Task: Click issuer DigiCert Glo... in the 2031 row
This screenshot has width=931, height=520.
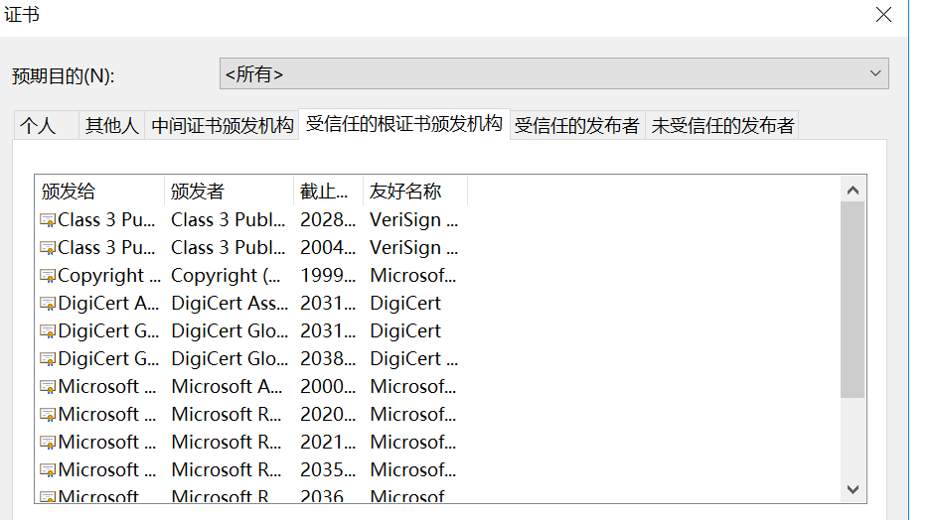Action: 230,330
